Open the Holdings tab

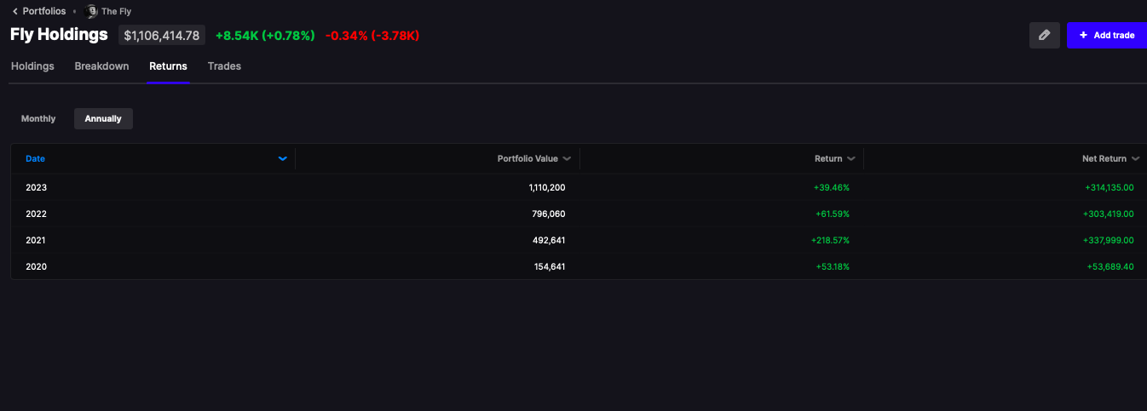click(32, 66)
